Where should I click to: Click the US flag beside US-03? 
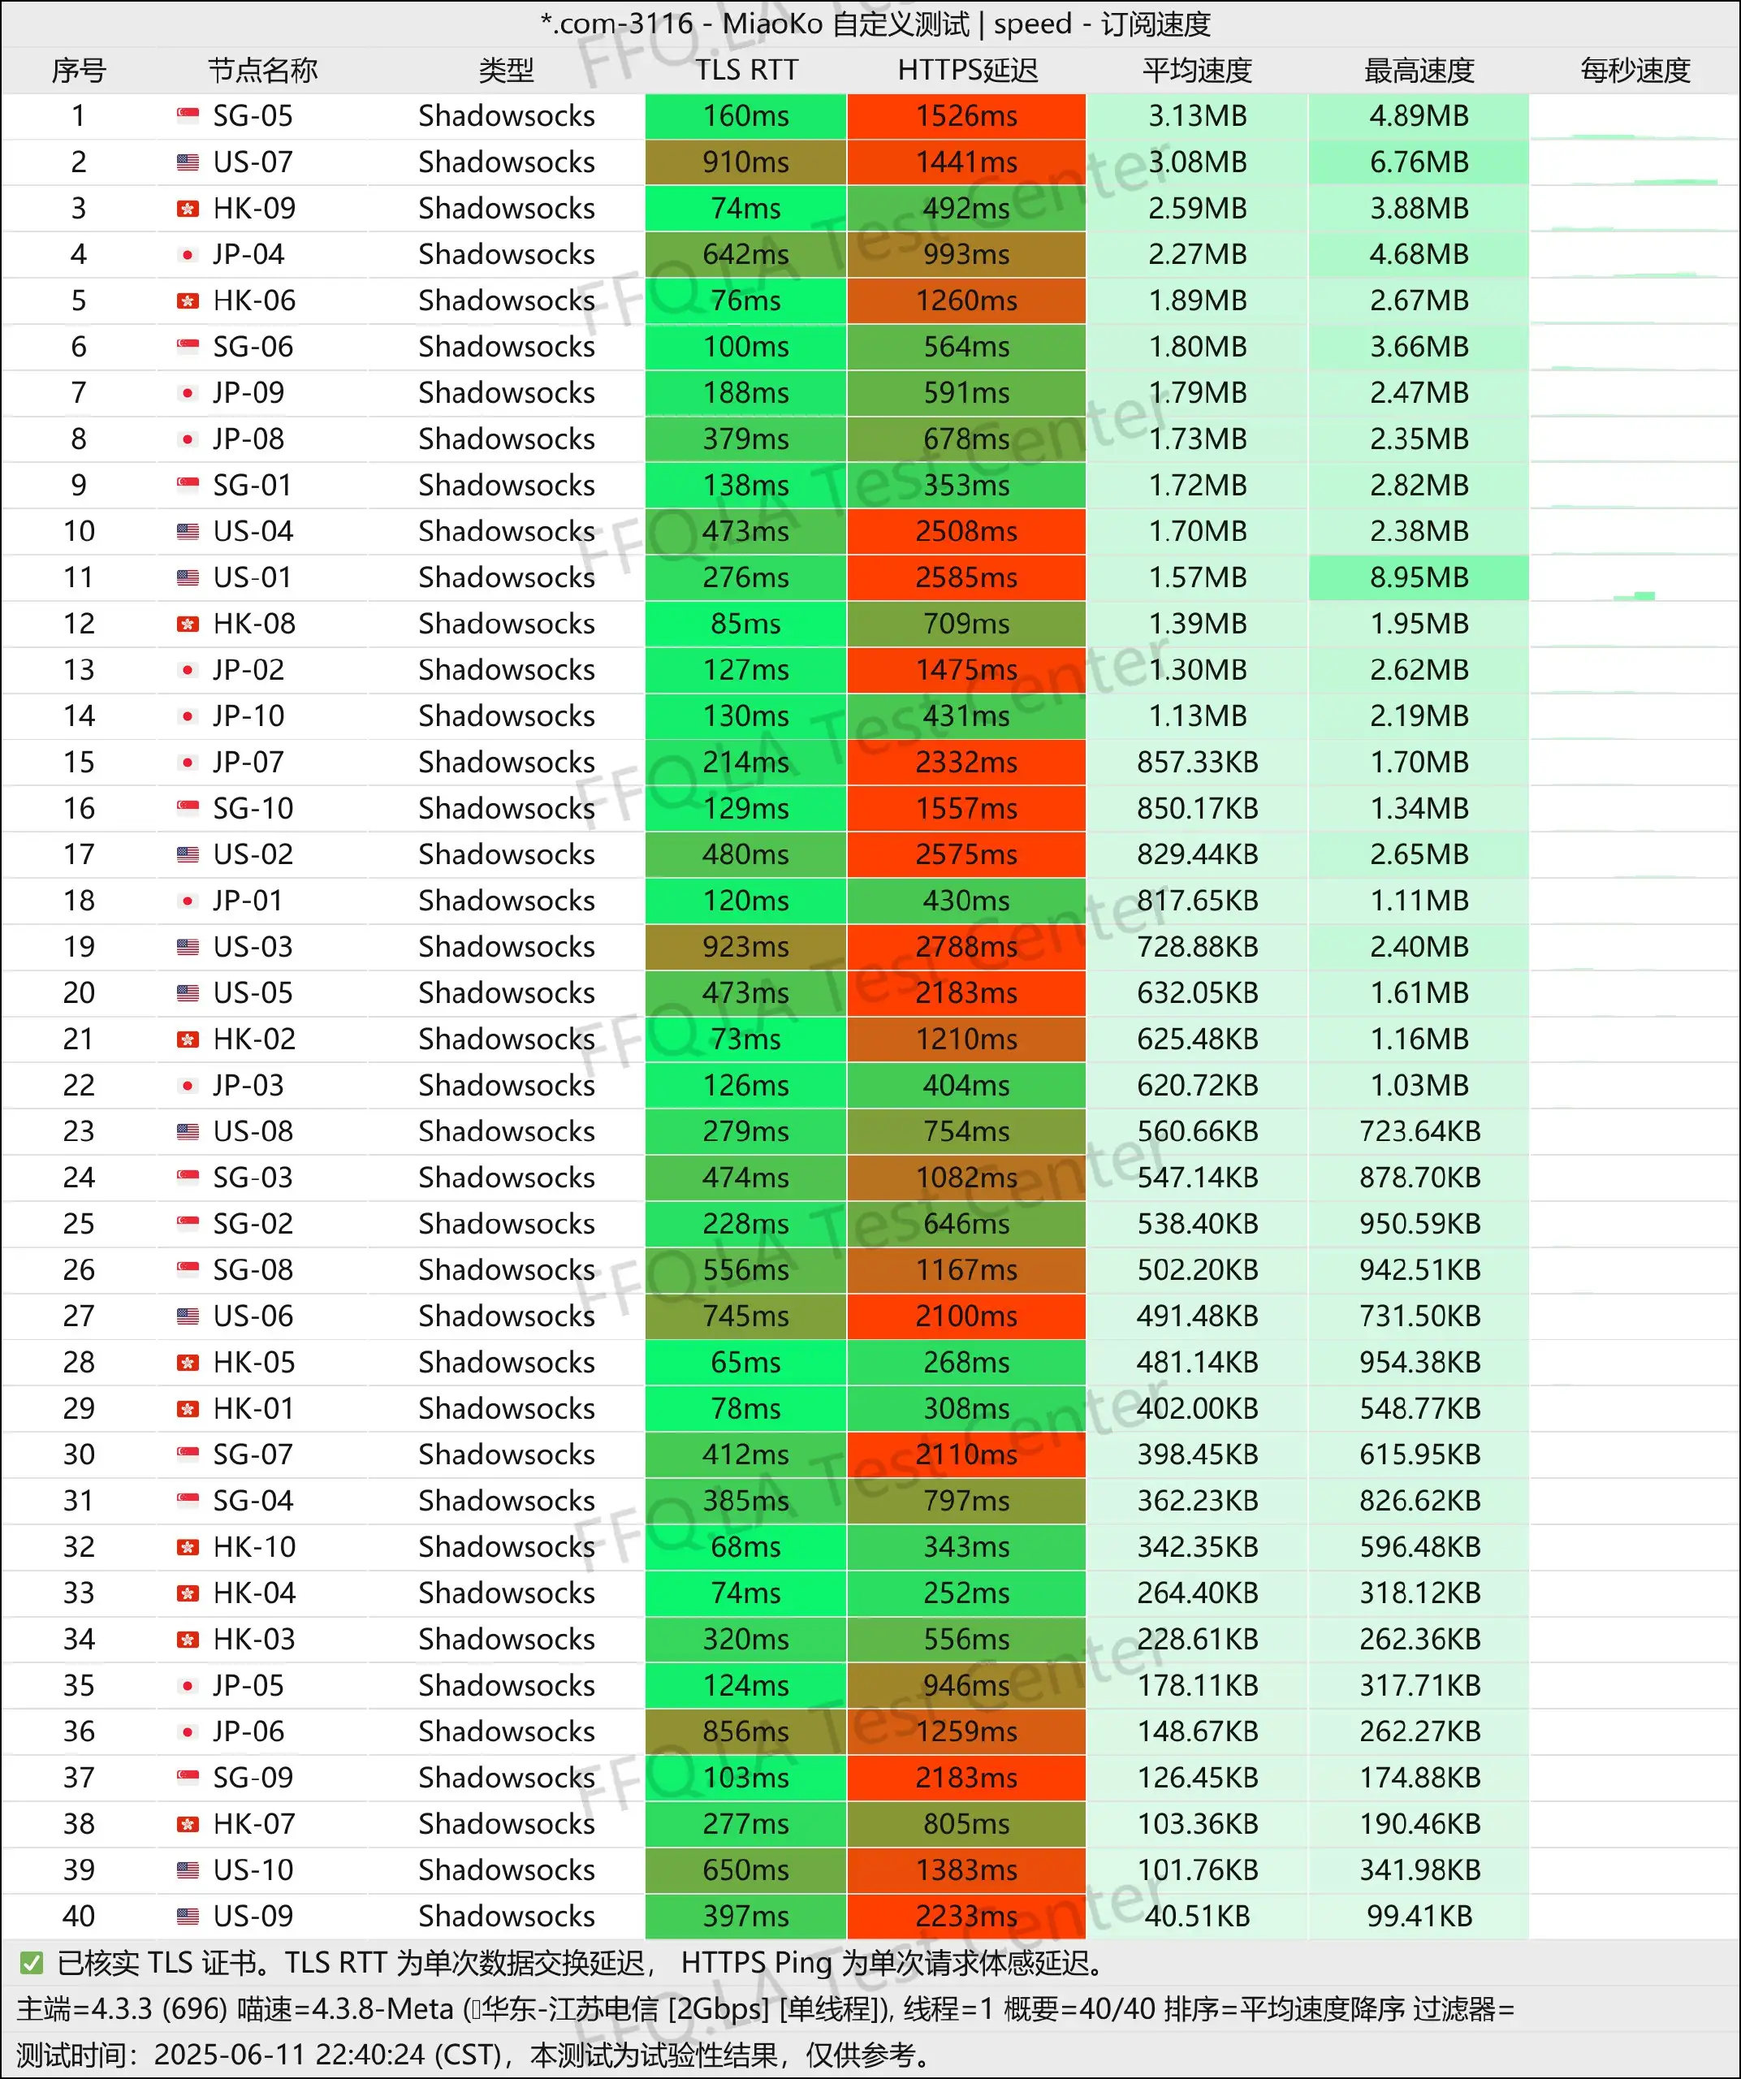[x=188, y=946]
